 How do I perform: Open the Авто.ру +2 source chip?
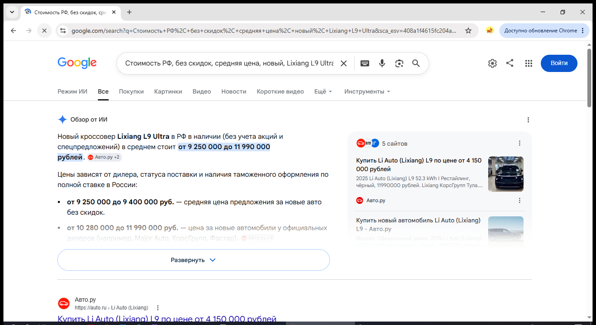[x=104, y=157]
